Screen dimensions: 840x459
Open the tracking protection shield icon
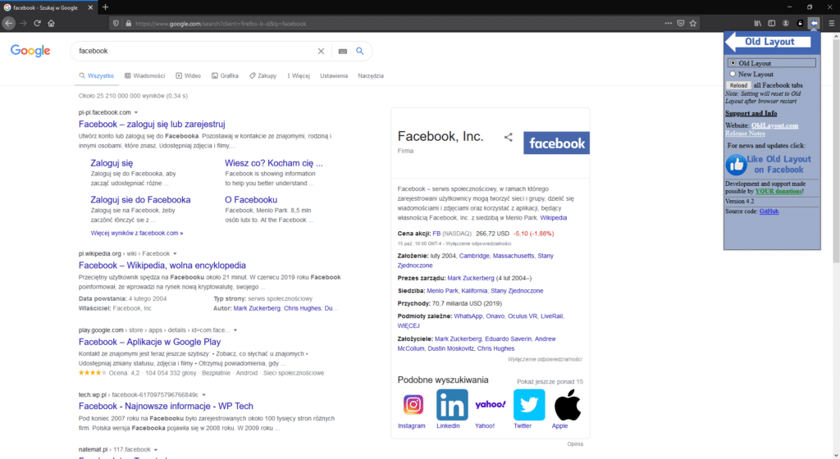pos(116,24)
